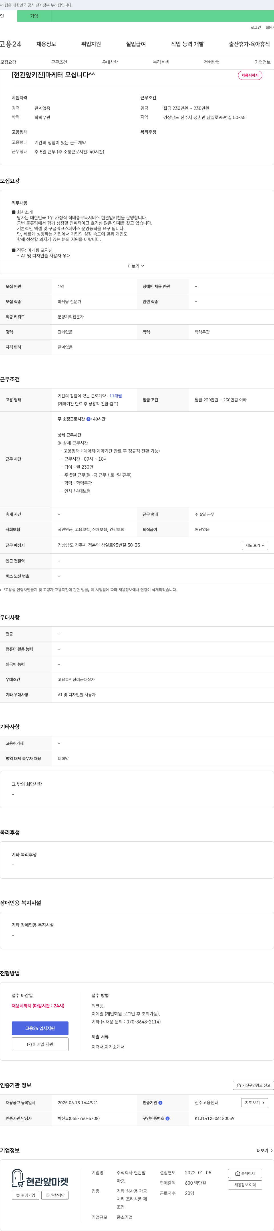274x1231 pixels.
Task: Jump to 우대사항 section tab
Action: [110, 62]
